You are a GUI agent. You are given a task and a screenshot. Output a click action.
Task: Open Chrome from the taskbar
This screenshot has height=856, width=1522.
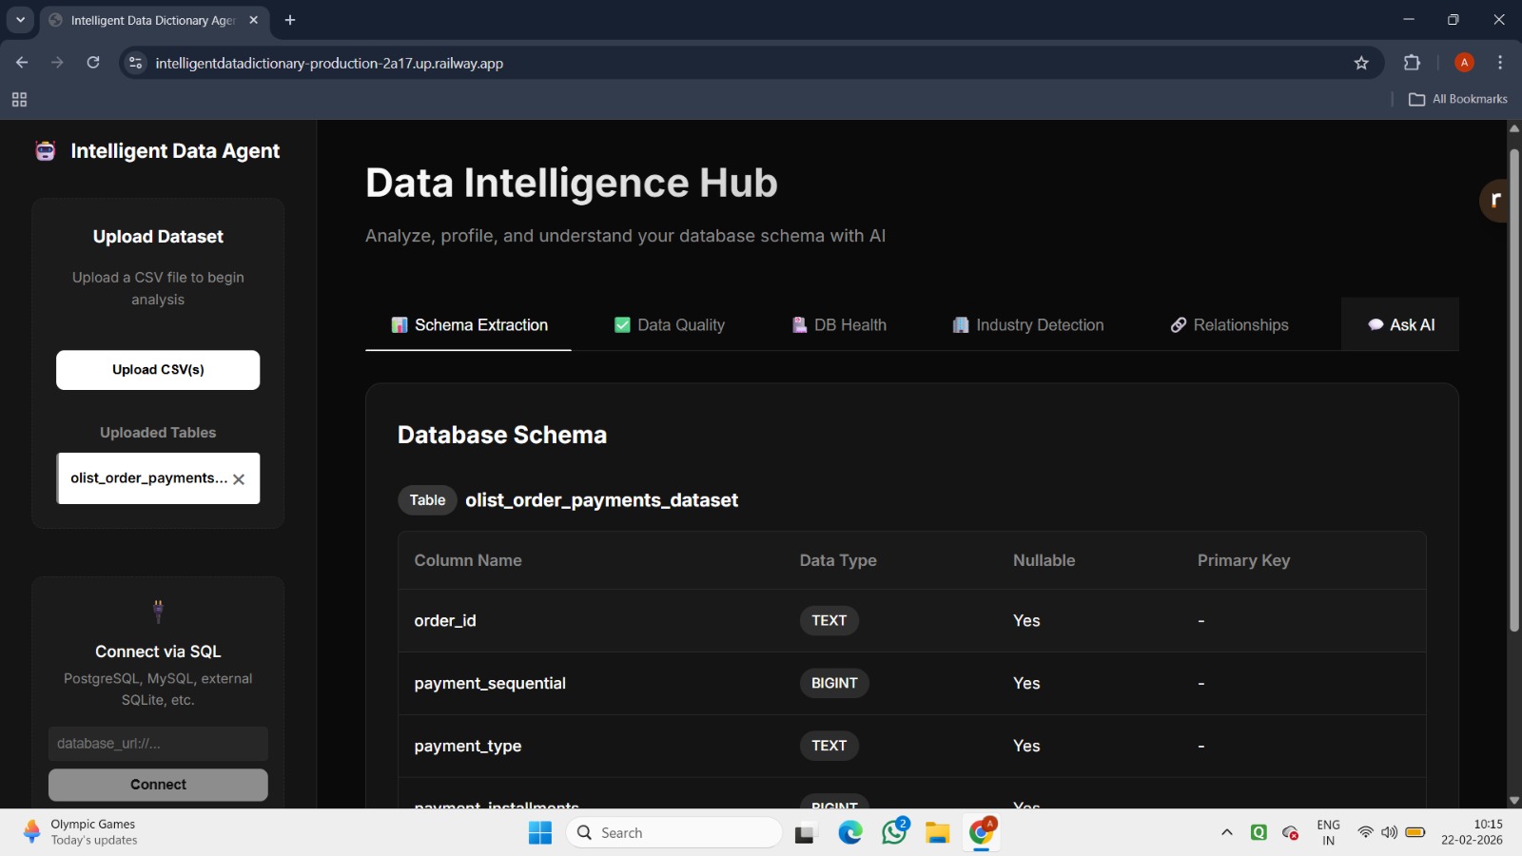(982, 832)
